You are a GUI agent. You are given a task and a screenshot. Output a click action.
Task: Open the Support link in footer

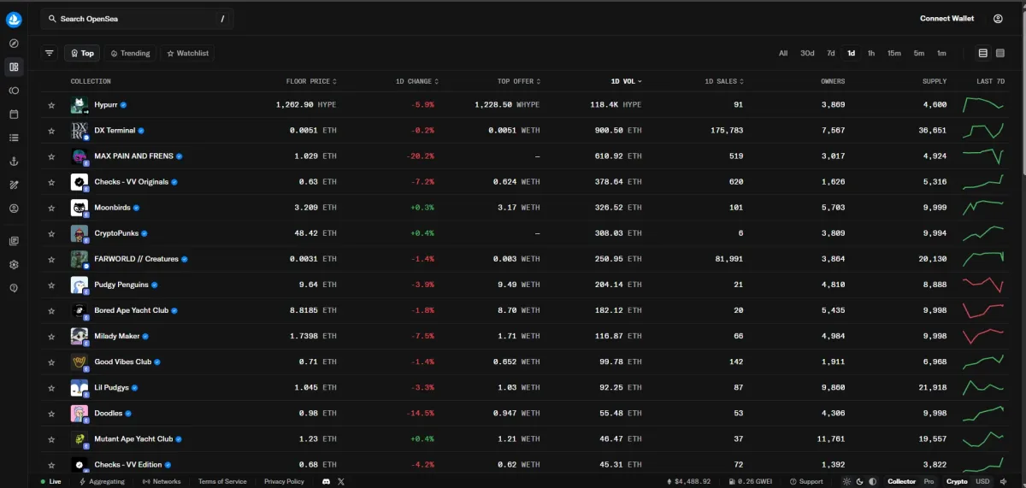[806, 481]
